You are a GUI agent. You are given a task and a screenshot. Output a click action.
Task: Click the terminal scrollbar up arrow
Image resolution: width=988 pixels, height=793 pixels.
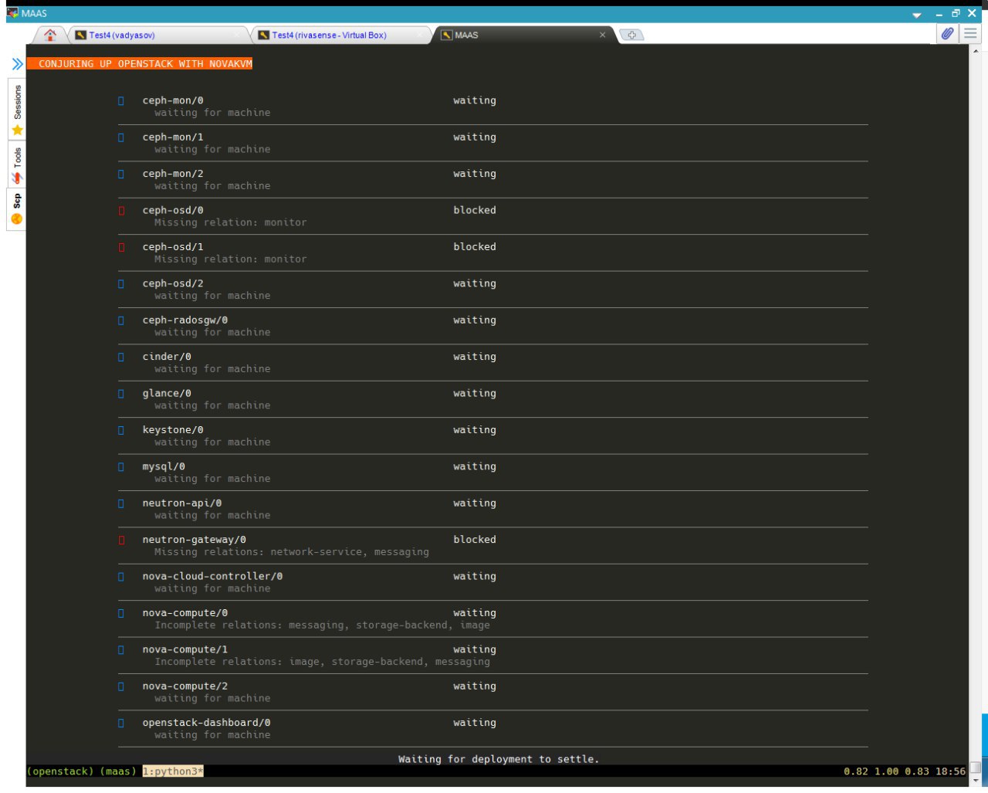pyautogui.click(x=976, y=49)
